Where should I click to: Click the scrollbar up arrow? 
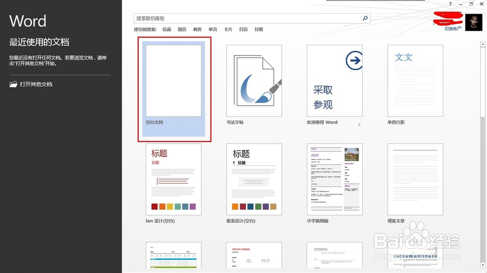[x=483, y=44]
